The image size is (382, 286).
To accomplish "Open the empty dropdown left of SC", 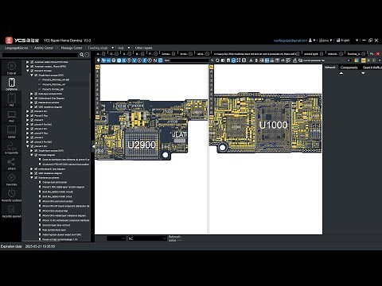I will coord(116,238).
